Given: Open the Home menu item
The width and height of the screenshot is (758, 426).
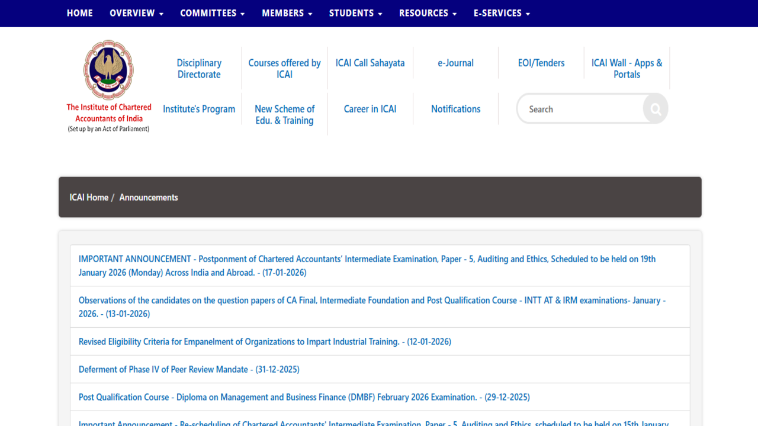Looking at the screenshot, I should tap(79, 13).
